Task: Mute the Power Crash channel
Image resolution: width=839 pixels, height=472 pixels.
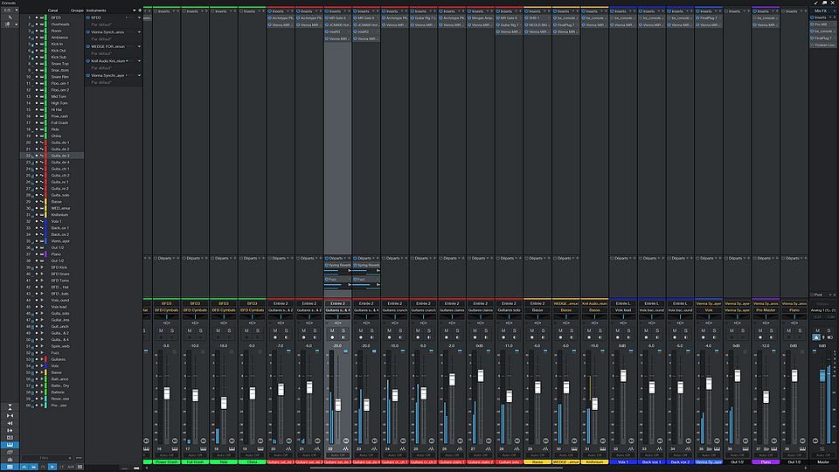Action: 161,330
